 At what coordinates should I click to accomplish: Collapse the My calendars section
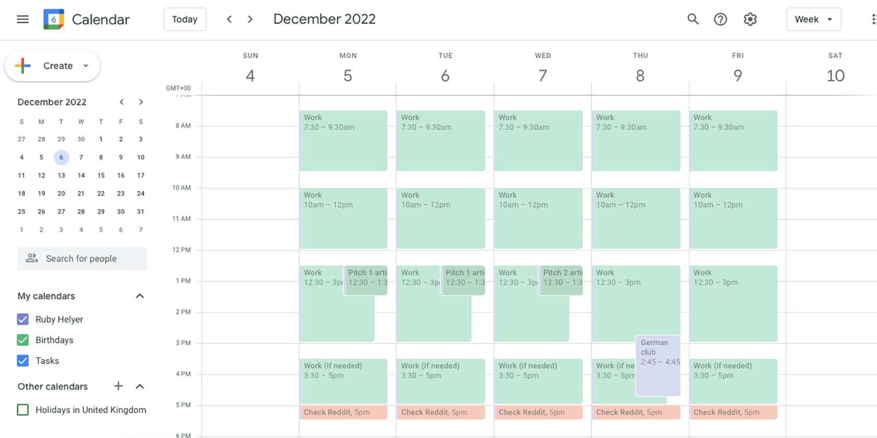click(x=139, y=296)
